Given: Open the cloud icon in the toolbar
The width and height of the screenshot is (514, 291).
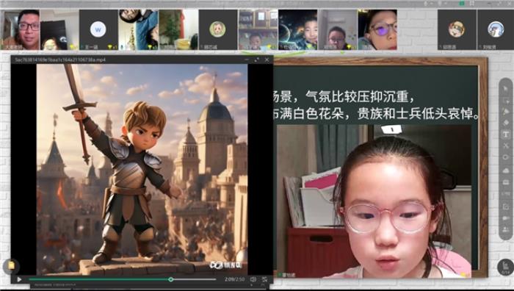Looking at the screenshot, I should (x=506, y=170).
